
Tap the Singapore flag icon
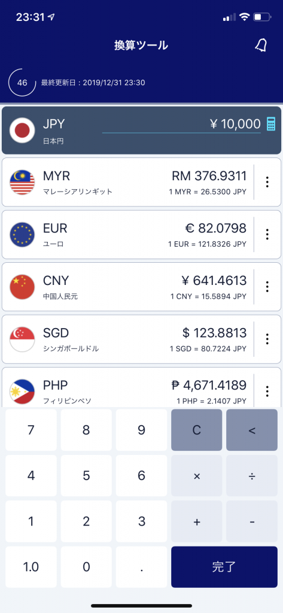pyautogui.click(x=22, y=339)
